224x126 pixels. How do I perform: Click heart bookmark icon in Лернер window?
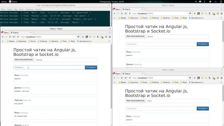point(78,37)
